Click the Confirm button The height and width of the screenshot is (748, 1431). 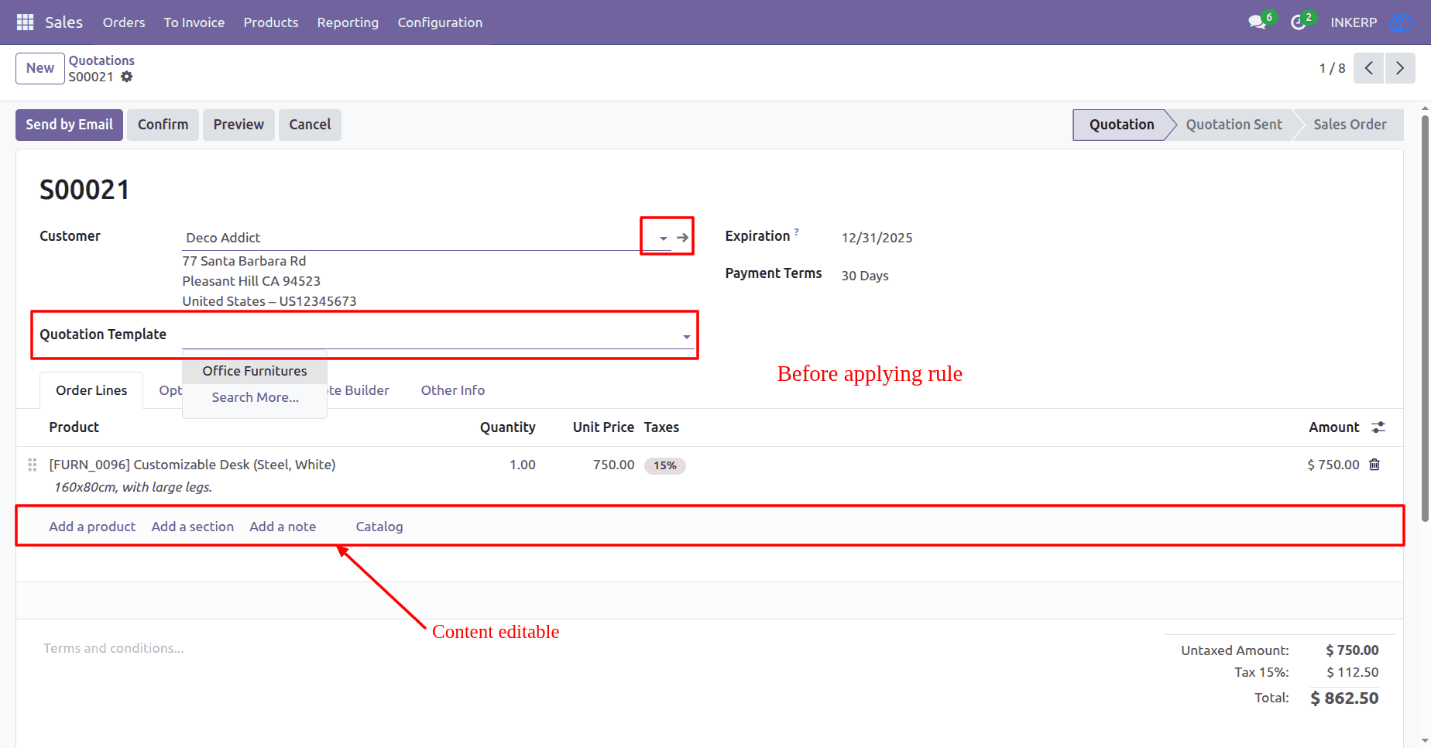(x=163, y=125)
